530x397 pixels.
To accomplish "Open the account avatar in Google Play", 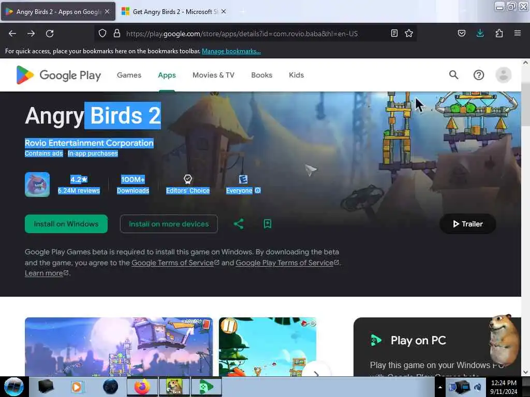I will 503,75.
